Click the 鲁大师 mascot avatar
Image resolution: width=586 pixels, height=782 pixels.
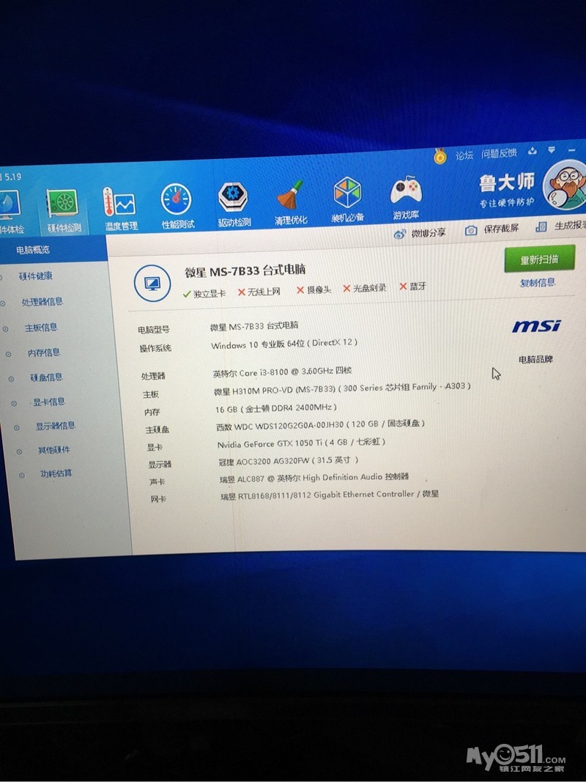tap(565, 184)
